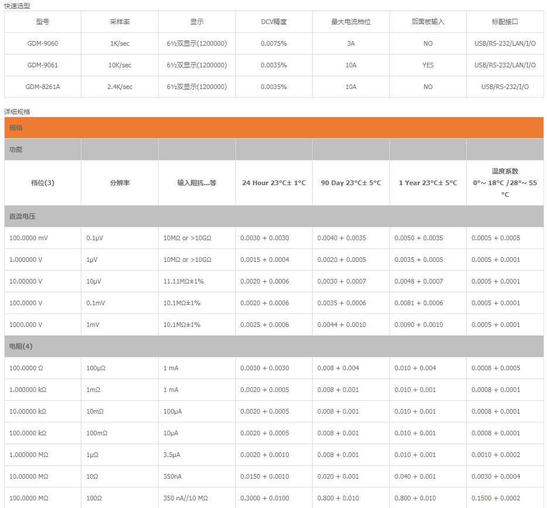Image resolution: width=547 pixels, height=508 pixels.
Task: Click the 0.040 + 0.001 accuracy cell
Action: [428, 476]
